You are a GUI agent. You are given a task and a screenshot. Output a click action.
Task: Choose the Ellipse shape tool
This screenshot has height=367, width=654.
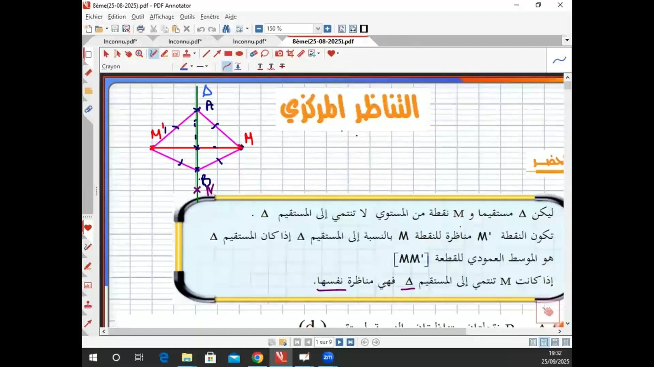tap(239, 54)
